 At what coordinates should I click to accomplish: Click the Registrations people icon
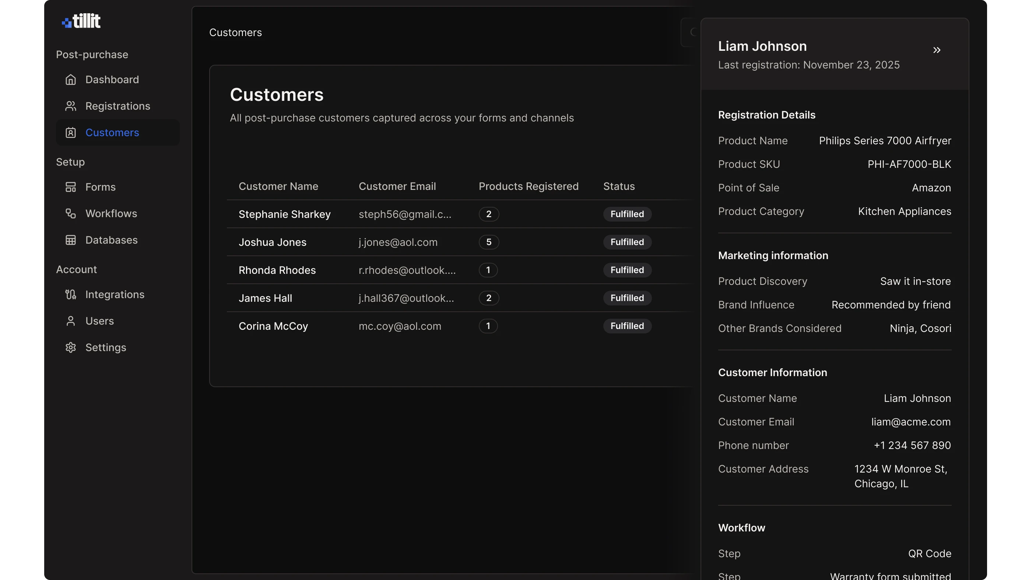tap(70, 106)
